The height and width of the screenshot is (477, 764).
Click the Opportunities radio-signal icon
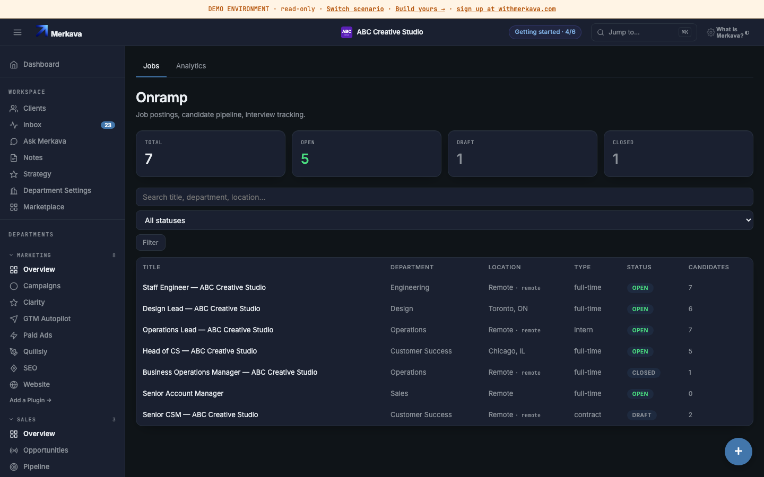[14, 450]
